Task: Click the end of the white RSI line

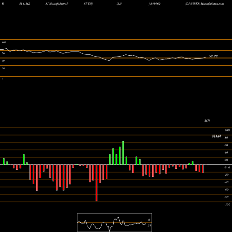Action: (206, 57)
